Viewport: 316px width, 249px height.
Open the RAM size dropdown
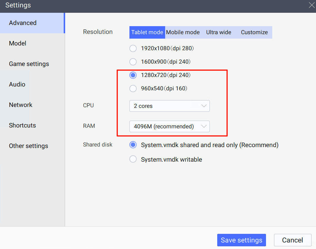[169, 127]
